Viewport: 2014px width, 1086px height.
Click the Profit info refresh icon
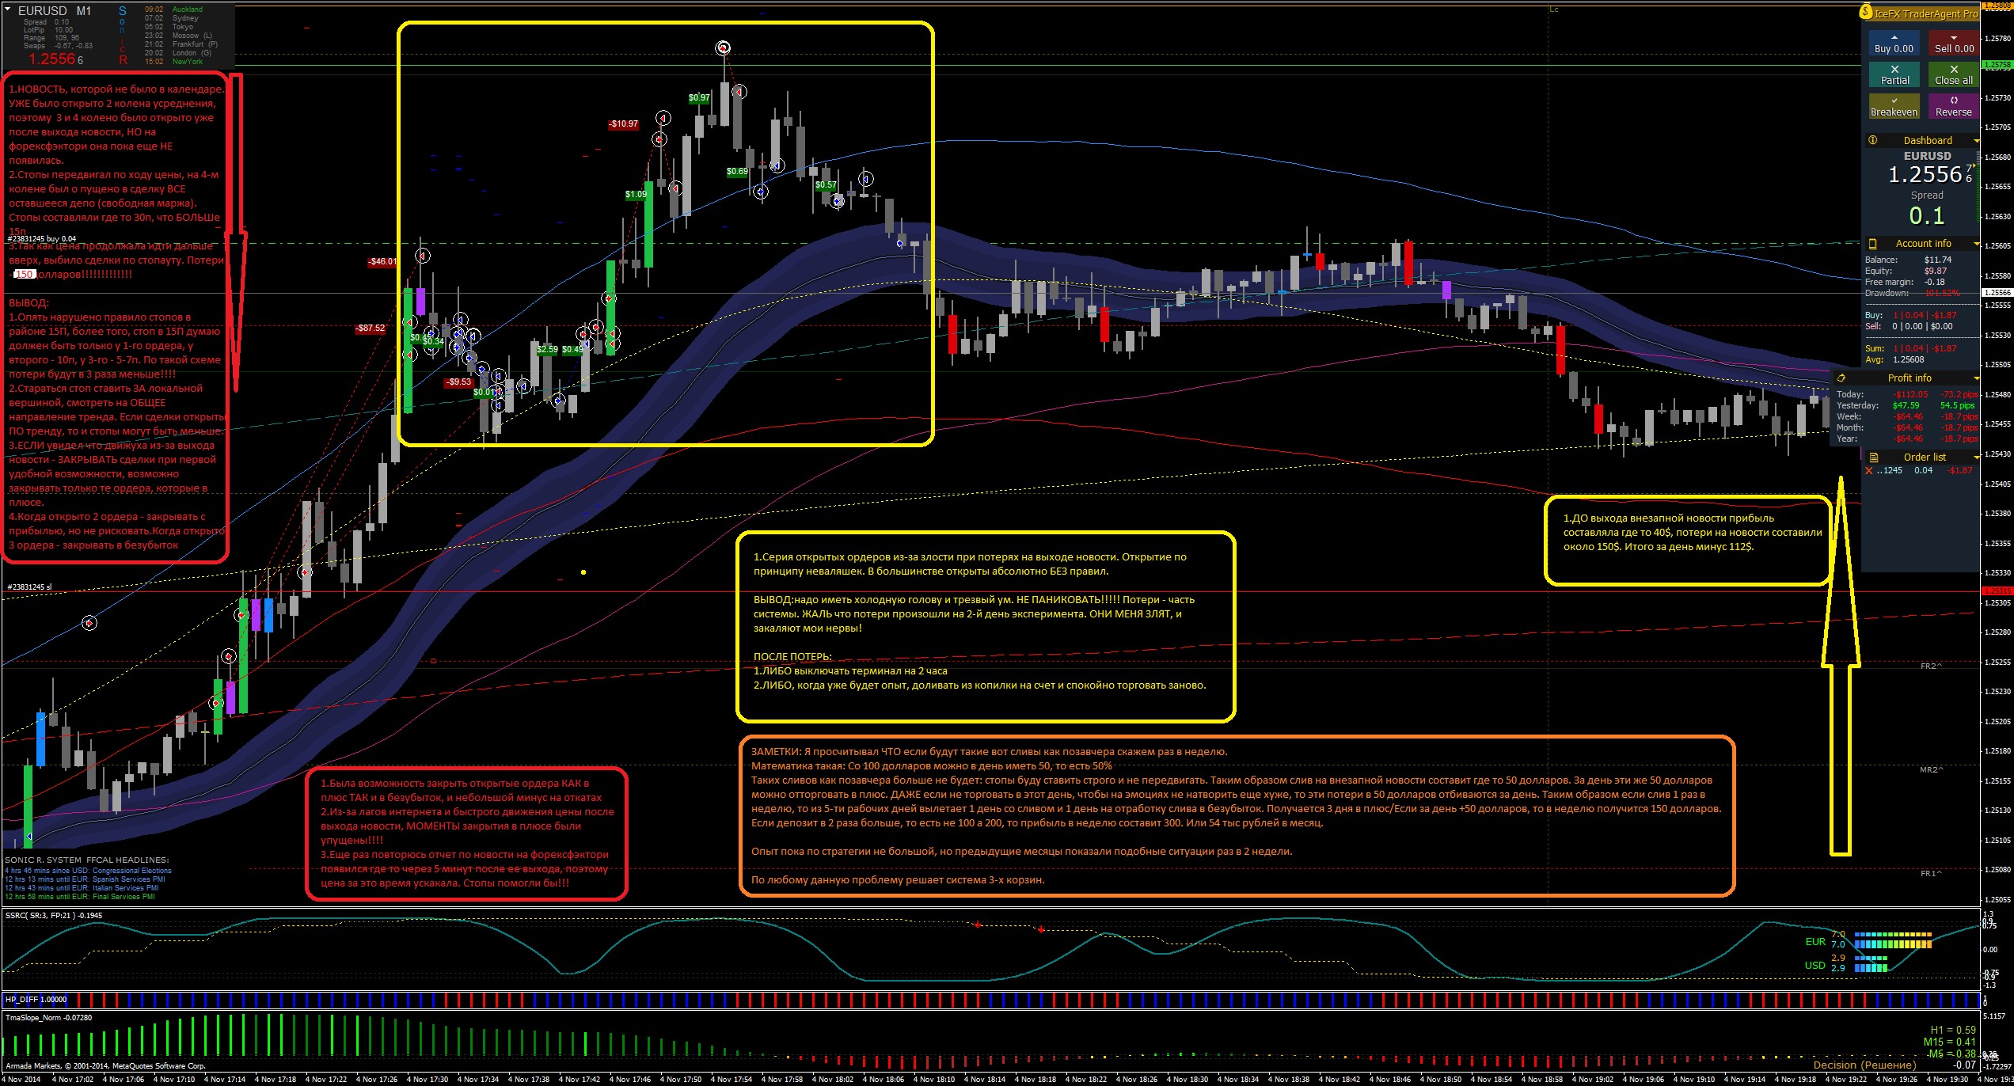pos(1841,378)
